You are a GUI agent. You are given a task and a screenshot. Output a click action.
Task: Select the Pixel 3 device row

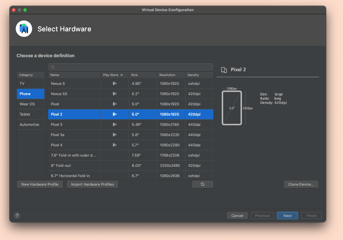coord(74,124)
